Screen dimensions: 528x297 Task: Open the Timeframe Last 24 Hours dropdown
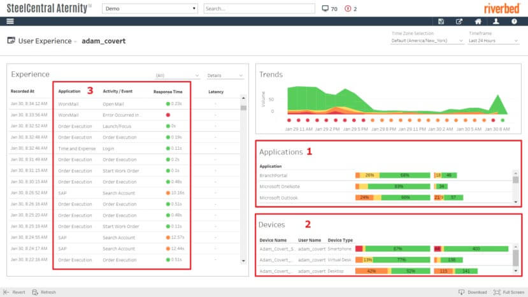coord(493,40)
